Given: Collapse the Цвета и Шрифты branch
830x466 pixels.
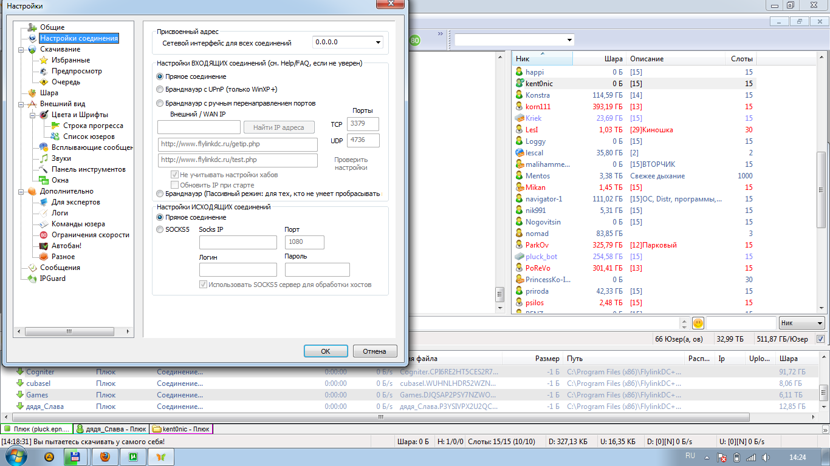Looking at the screenshot, I should pos(32,115).
